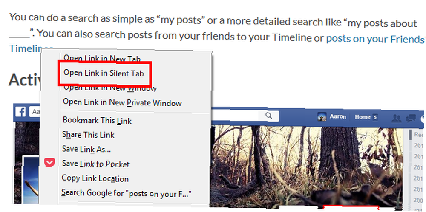Viewport: 426px width, 212px height.
Task: Open Facebook friend requests icon
Action: [x=397, y=118]
